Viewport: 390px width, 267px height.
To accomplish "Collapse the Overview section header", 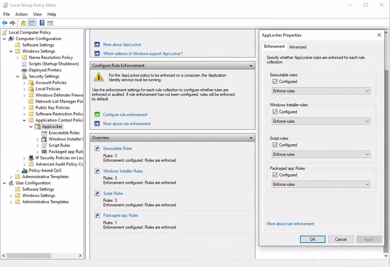I will (x=251, y=138).
